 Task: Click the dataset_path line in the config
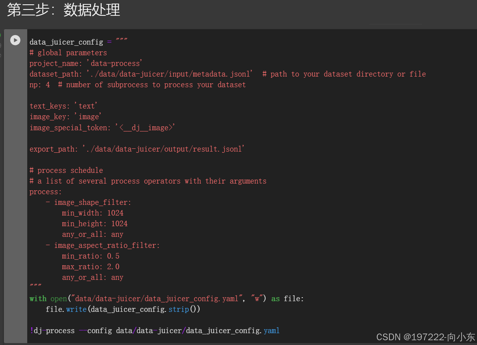point(118,74)
